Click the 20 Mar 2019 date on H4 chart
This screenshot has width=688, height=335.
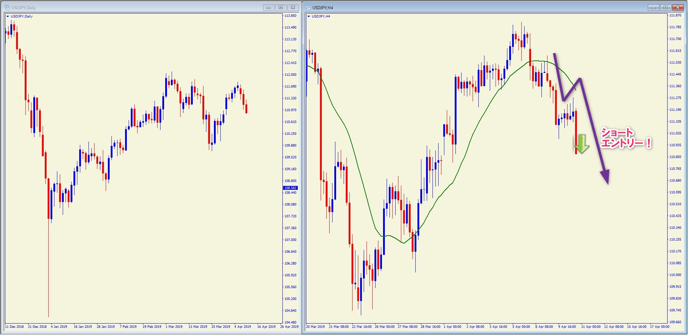tap(315, 327)
